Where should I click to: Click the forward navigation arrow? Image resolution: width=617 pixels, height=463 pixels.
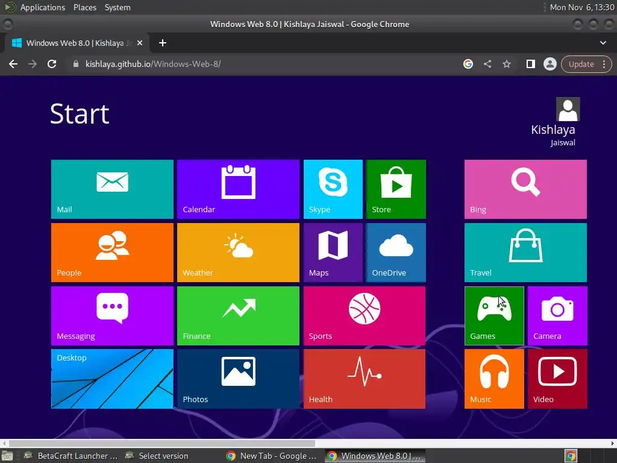33,64
